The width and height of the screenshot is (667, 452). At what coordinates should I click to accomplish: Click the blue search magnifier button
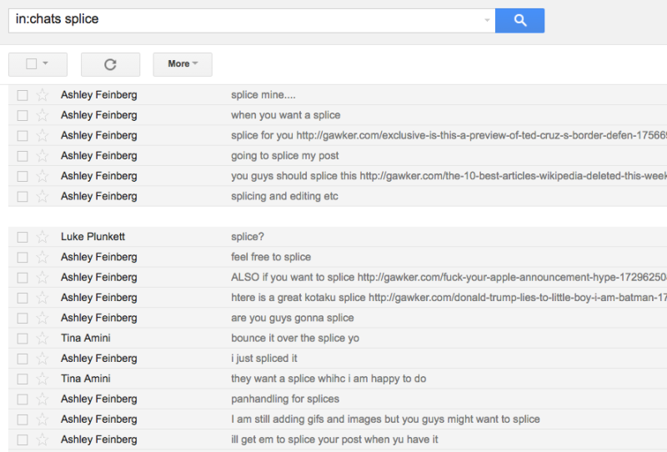519,20
